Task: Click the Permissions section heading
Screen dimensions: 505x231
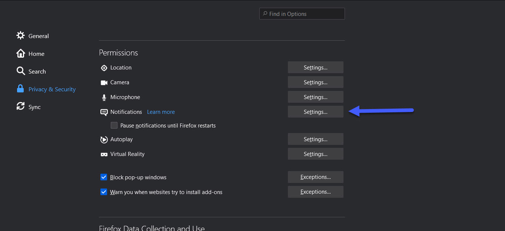Action: click(x=119, y=53)
